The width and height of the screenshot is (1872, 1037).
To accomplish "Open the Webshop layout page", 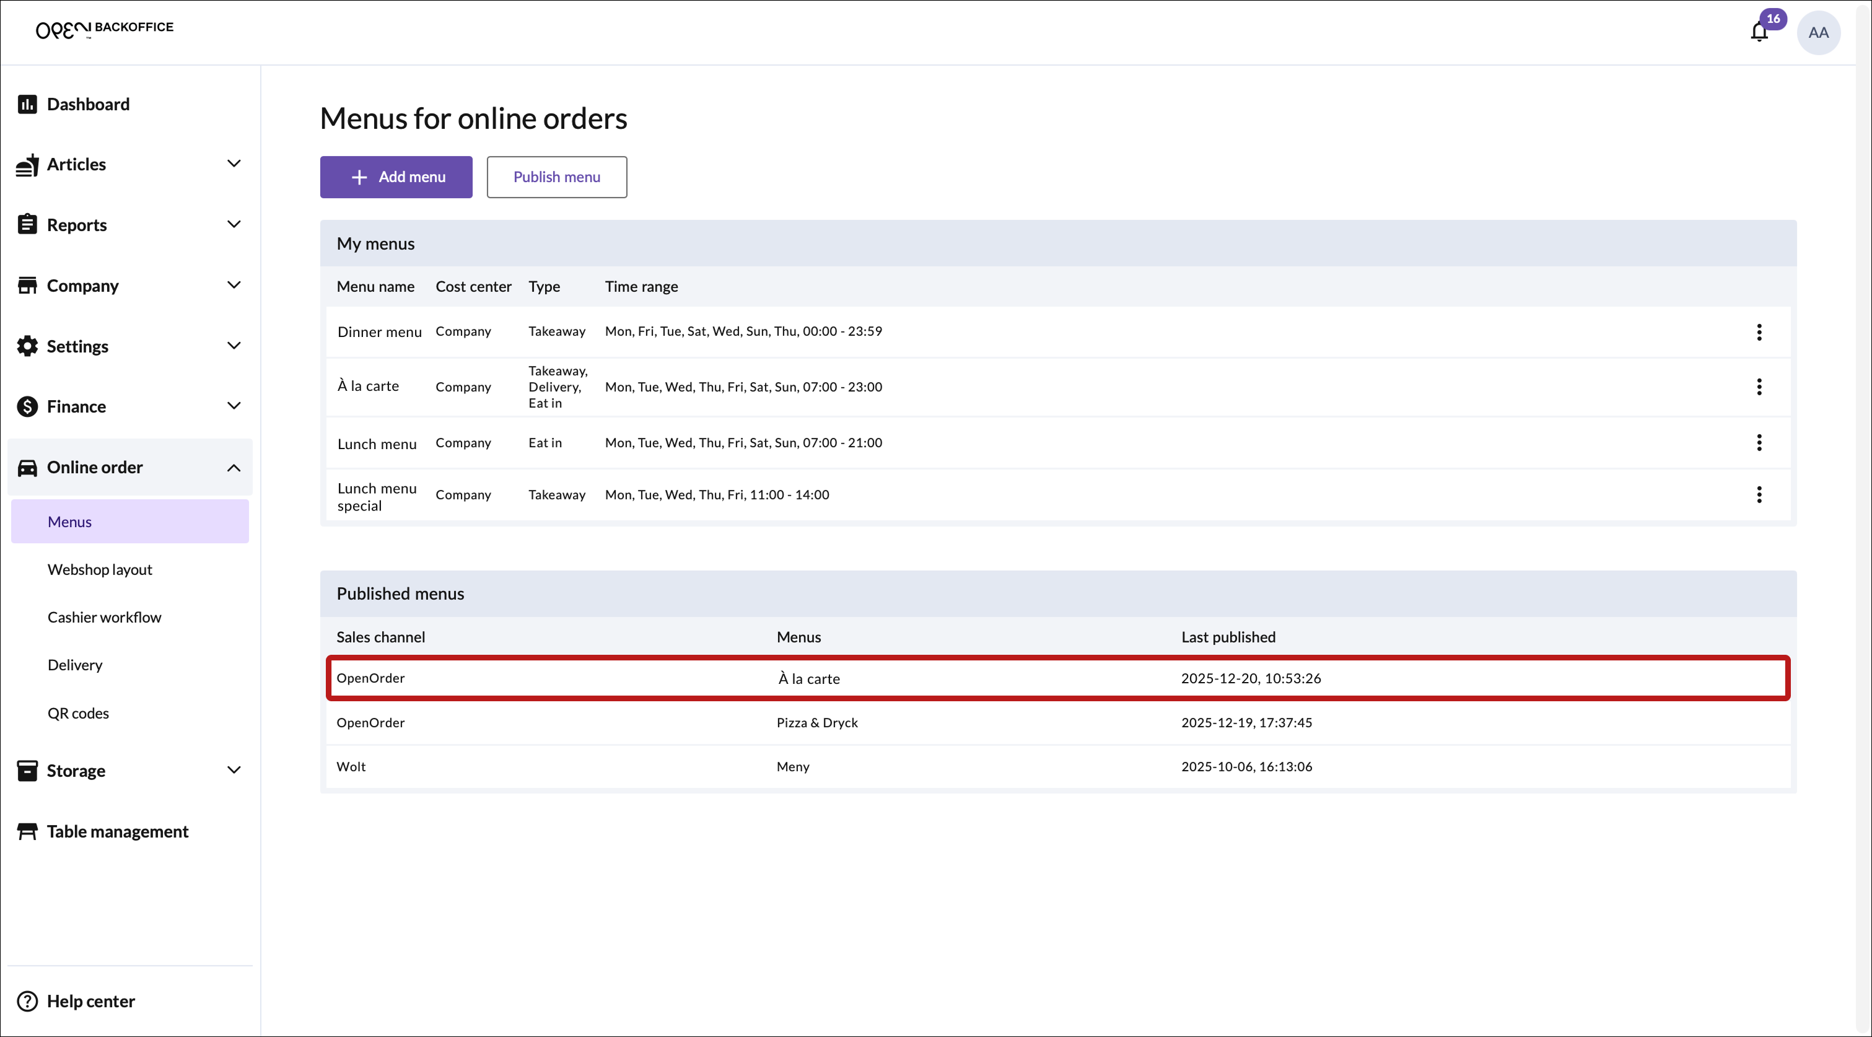I will 100,570.
